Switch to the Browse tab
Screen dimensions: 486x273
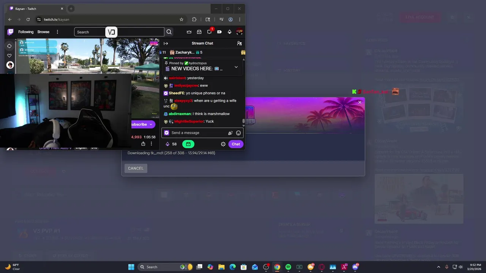(43, 32)
